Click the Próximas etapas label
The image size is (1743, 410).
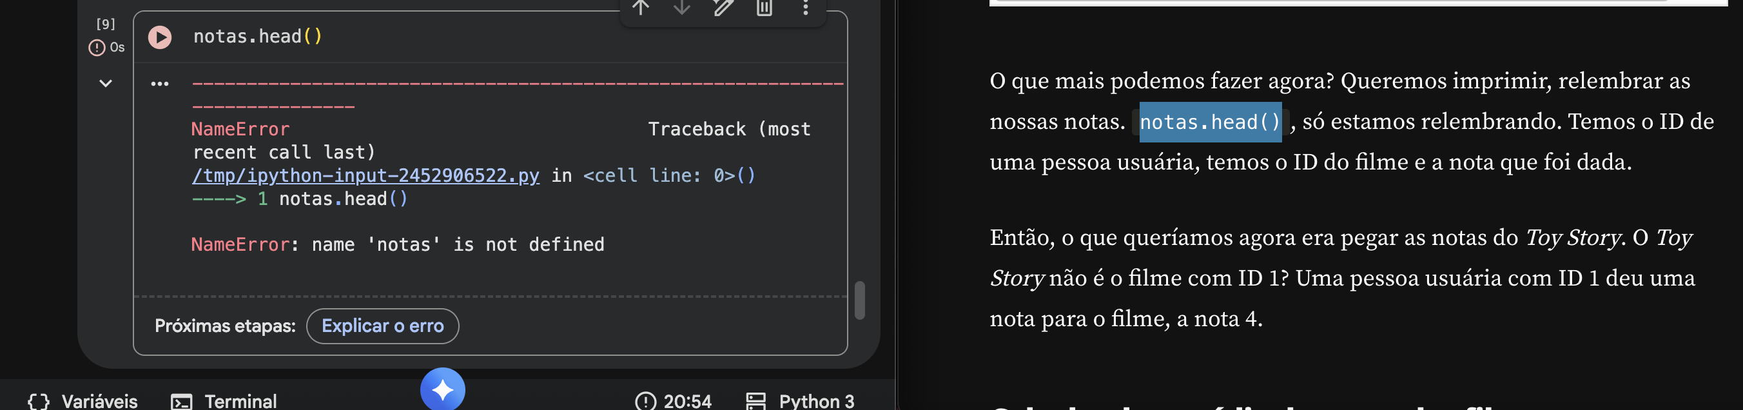[224, 326]
